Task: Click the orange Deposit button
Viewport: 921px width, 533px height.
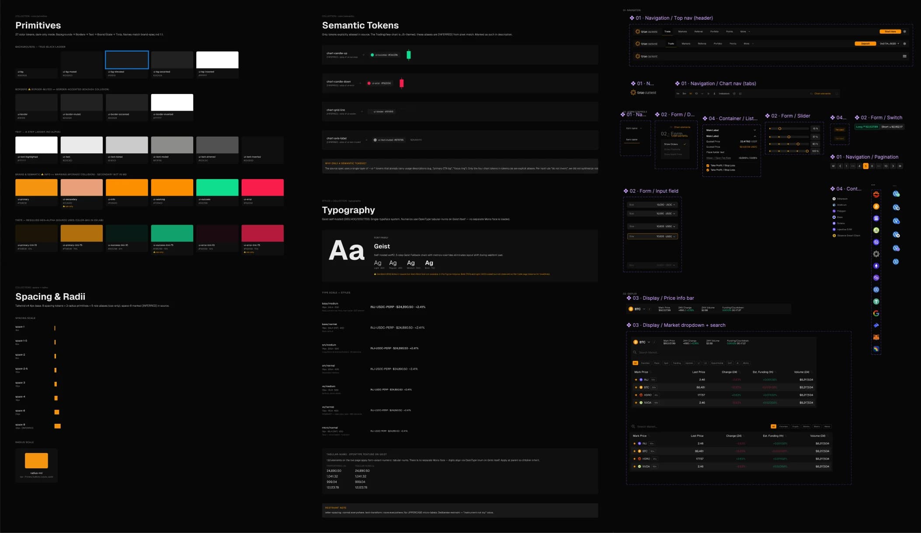Action: pyautogui.click(x=865, y=44)
